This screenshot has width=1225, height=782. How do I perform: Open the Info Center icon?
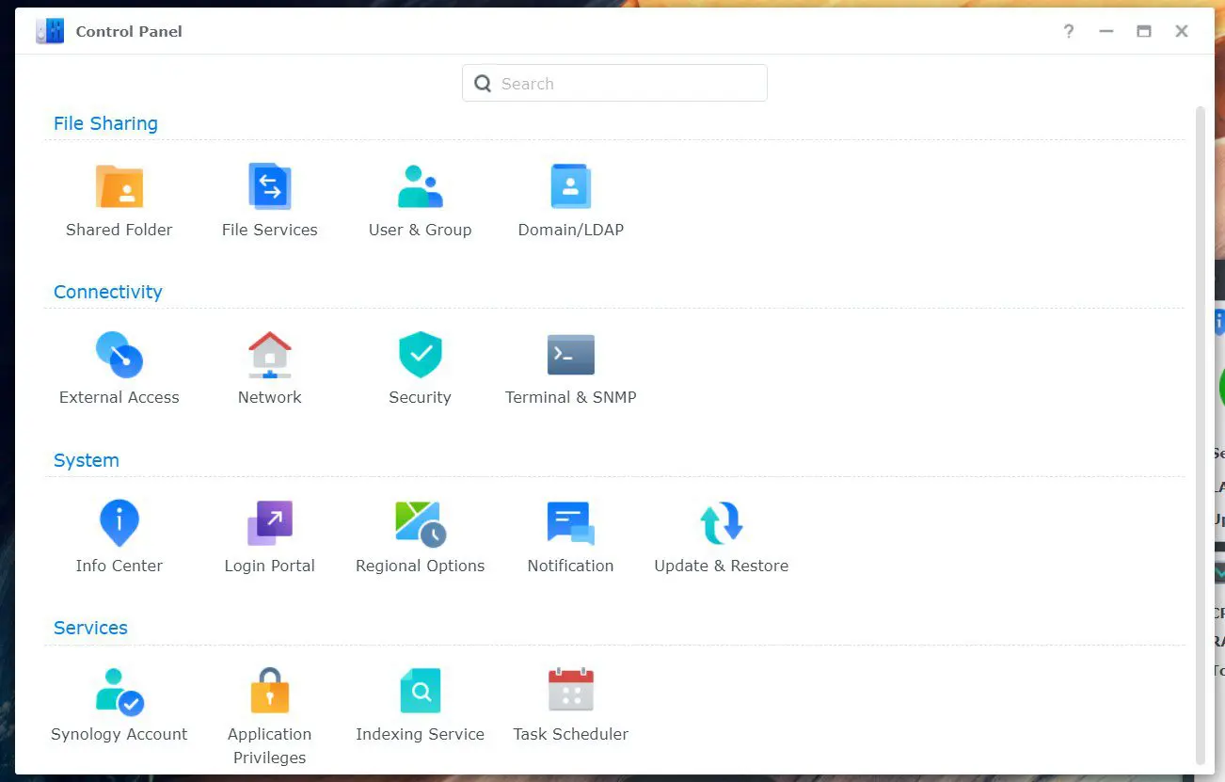click(x=119, y=523)
